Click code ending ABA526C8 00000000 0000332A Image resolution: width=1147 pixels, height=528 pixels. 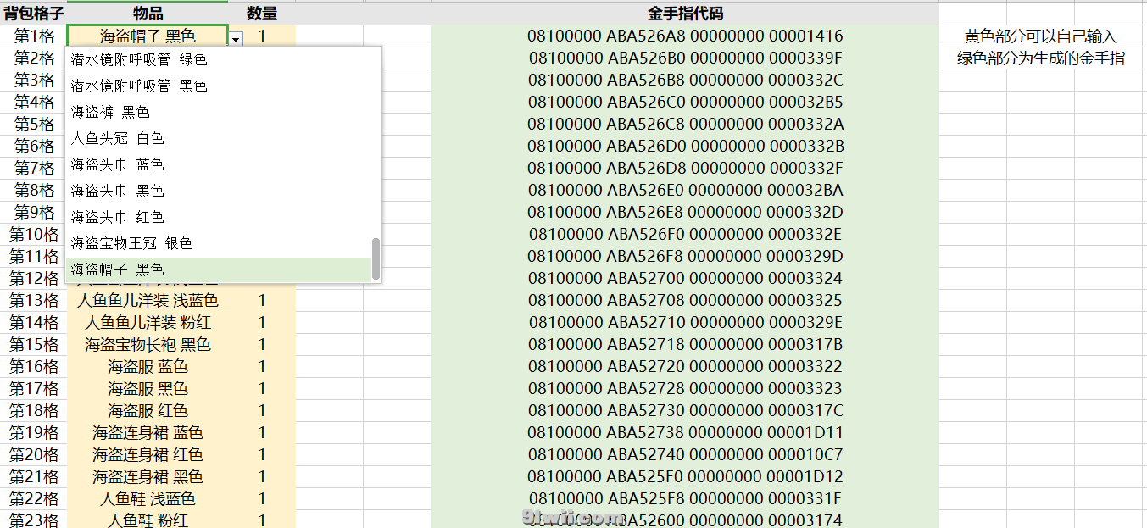point(685,124)
